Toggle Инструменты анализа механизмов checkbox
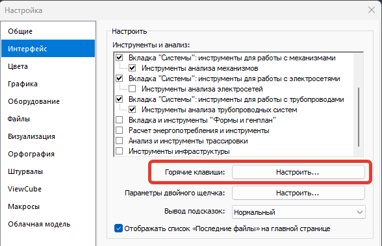Screen dimensions: 382x246 pyautogui.click(x=133, y=68)
